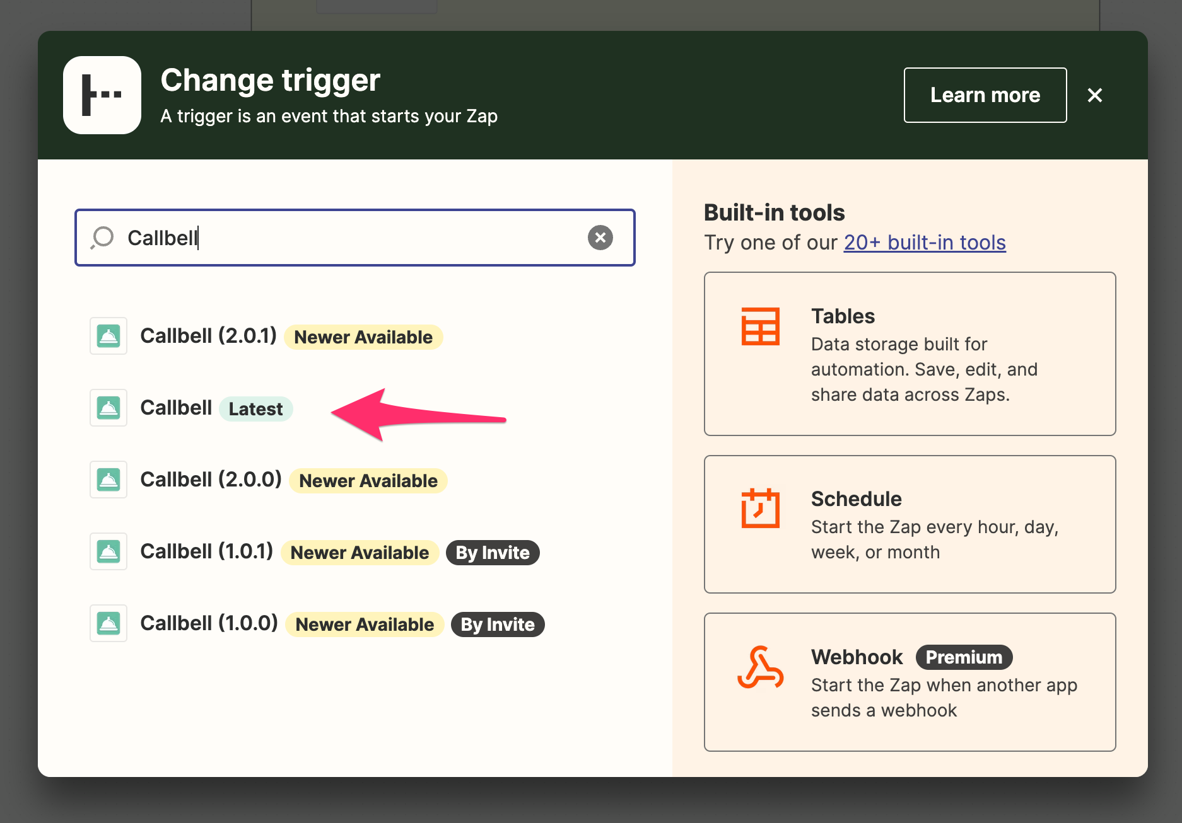
Task: Click By Invite badge on Callbell (1.0.1)
Action: [493, 553]
